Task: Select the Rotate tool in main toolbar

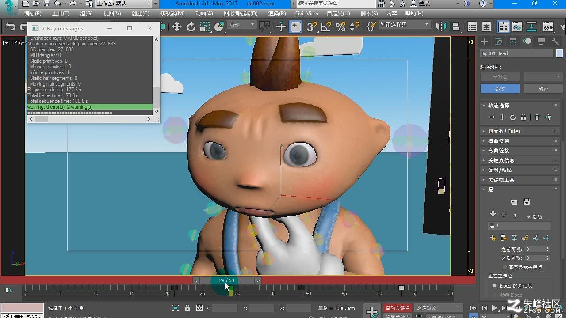Action: coord(191,27)
